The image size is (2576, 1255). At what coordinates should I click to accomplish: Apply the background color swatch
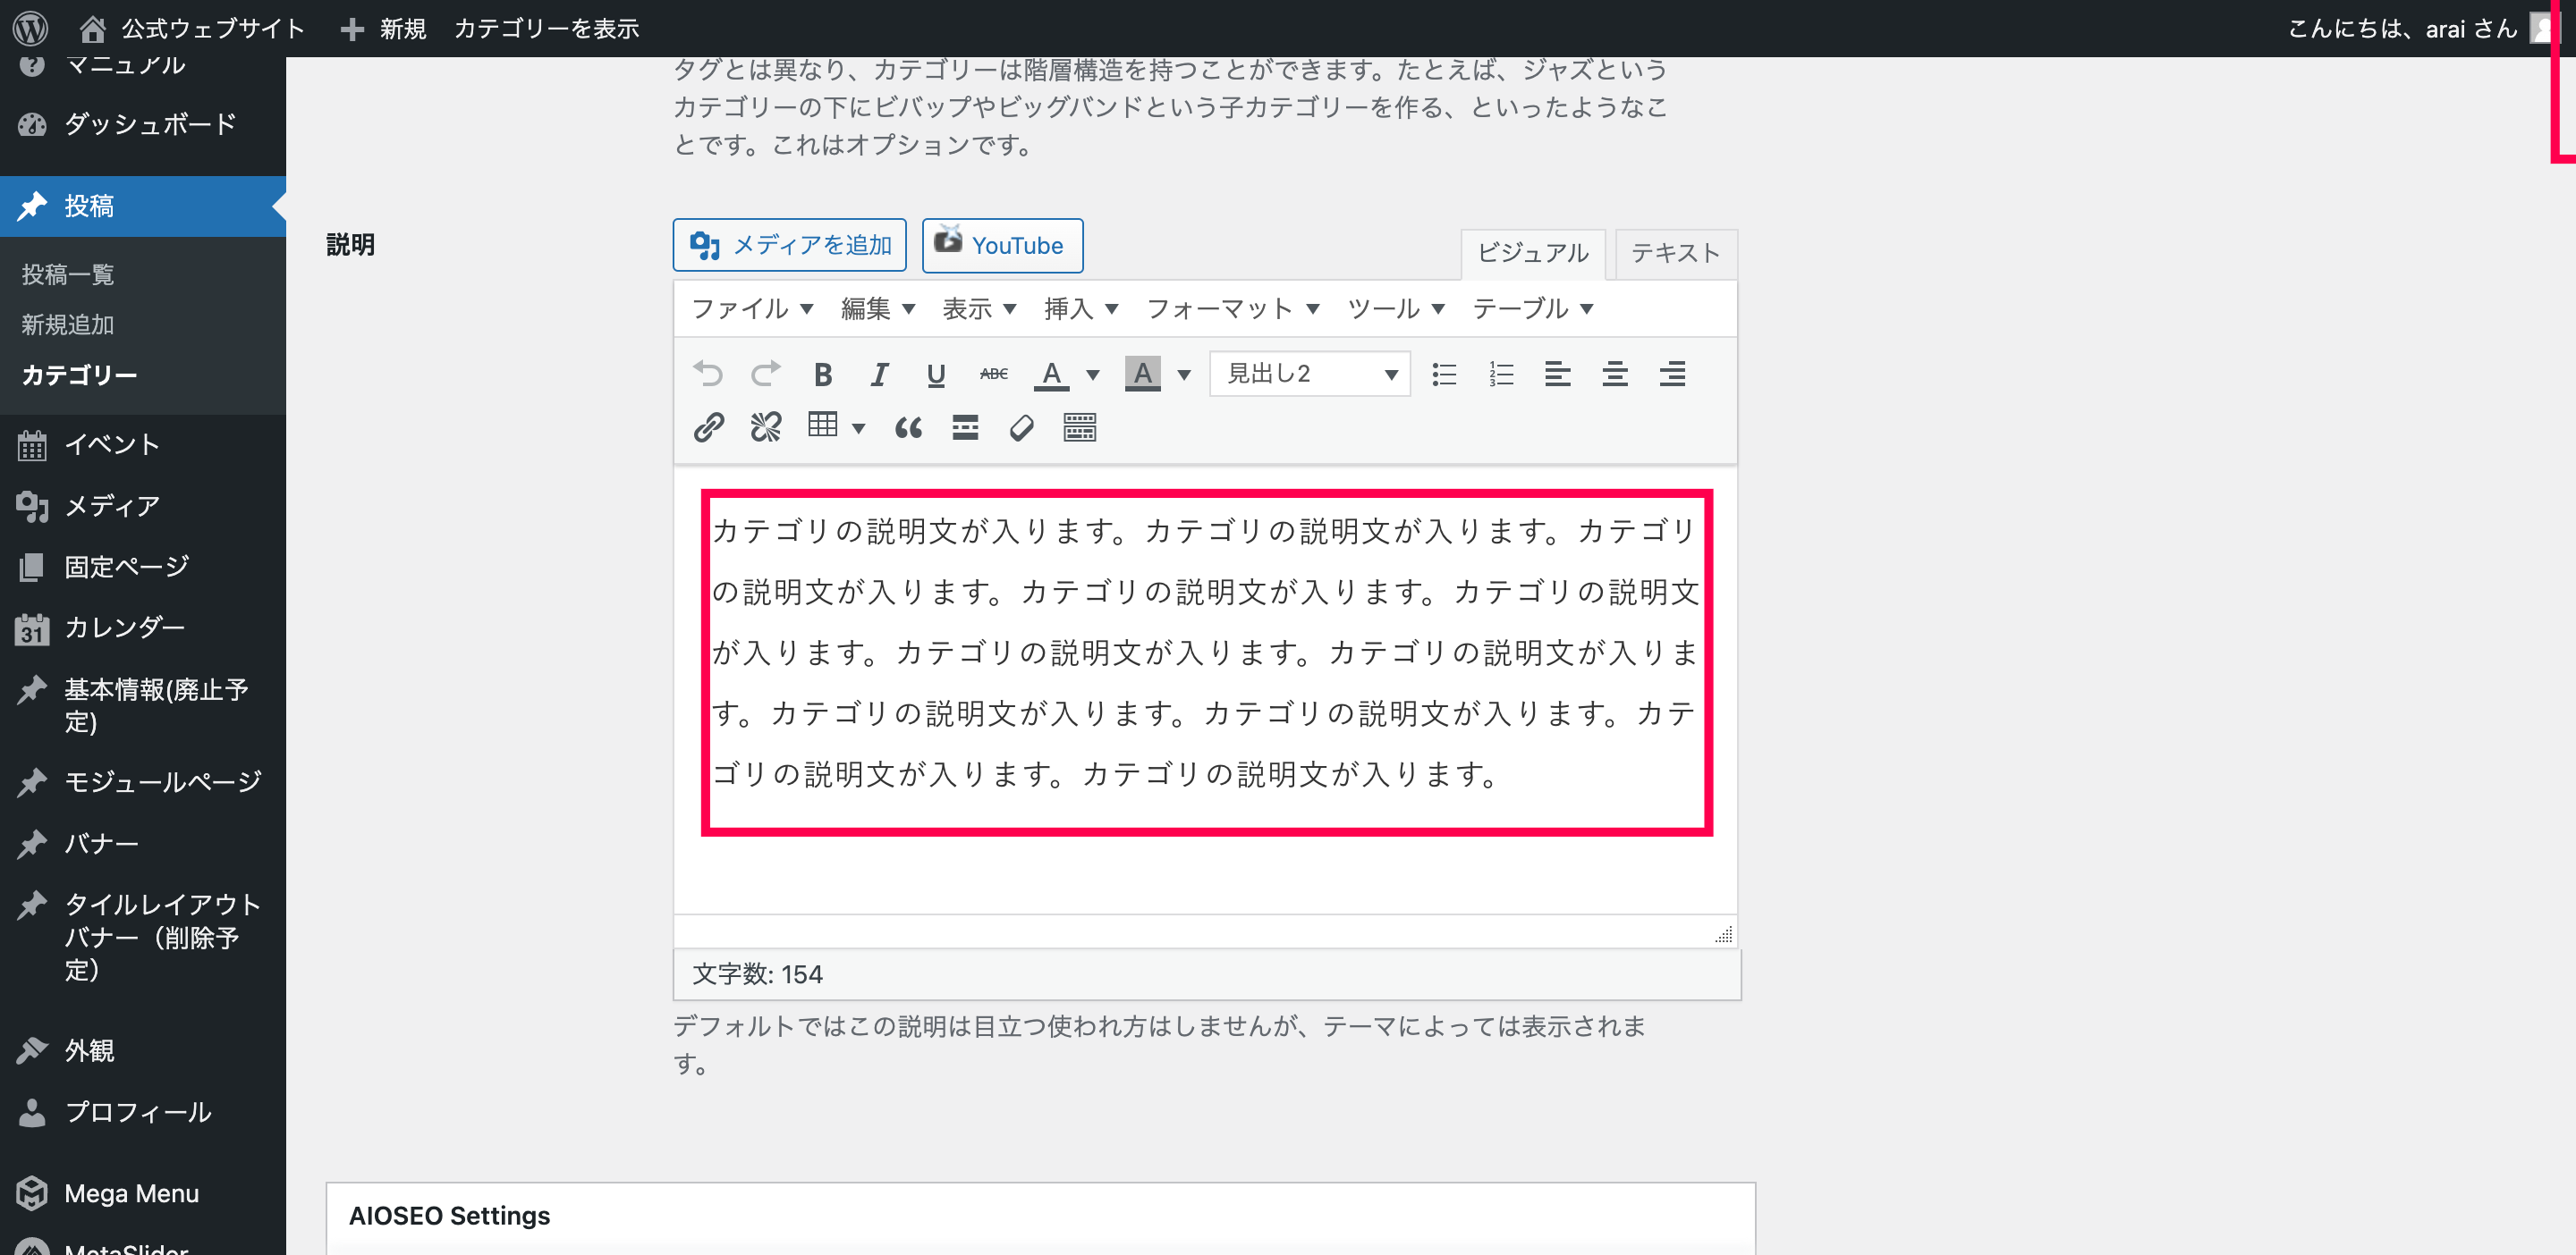click(x=1142, y=374)
